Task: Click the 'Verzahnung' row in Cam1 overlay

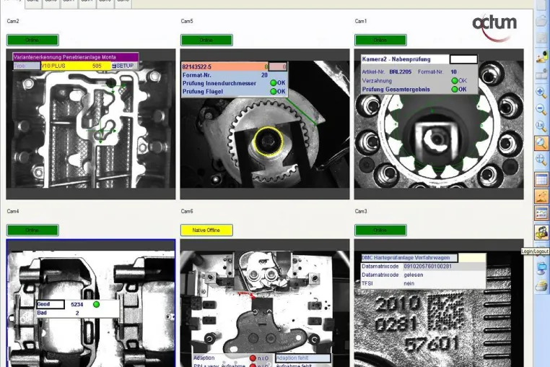Action: [x=414, y=81]
